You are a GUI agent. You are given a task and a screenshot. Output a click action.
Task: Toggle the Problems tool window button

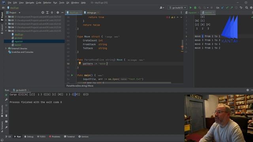55,136
